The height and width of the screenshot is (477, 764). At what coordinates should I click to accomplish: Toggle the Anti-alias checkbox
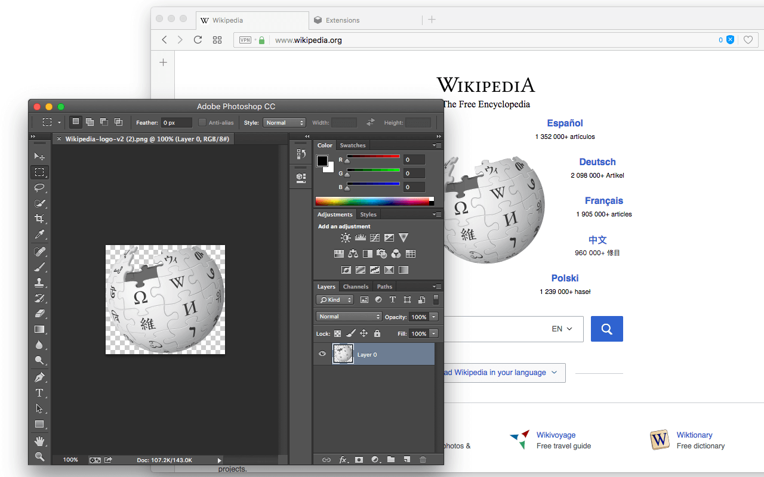202,122
